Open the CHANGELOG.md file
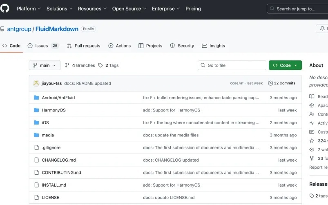The image size is (328, 205). click(58, 160)
